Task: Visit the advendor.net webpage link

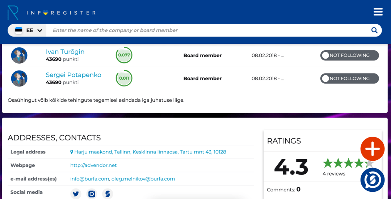Action: point(93,165)
